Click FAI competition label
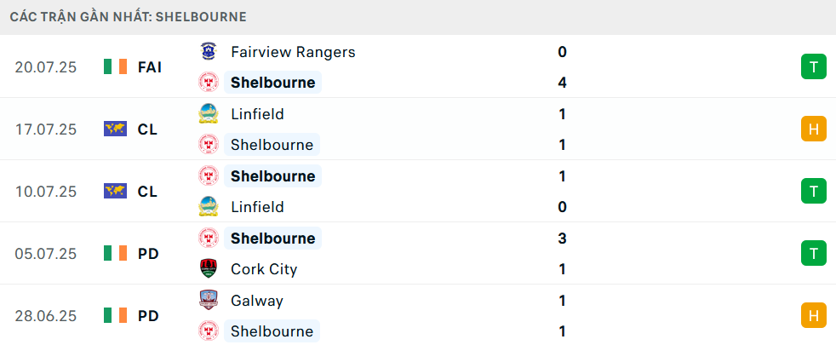 click(149, 67)
